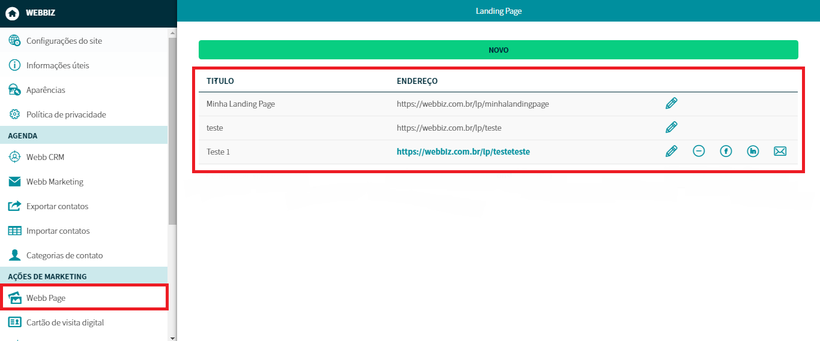Go to Informações úteis
820x341 pixels.
pyautogui.click(x=58, y=65)
